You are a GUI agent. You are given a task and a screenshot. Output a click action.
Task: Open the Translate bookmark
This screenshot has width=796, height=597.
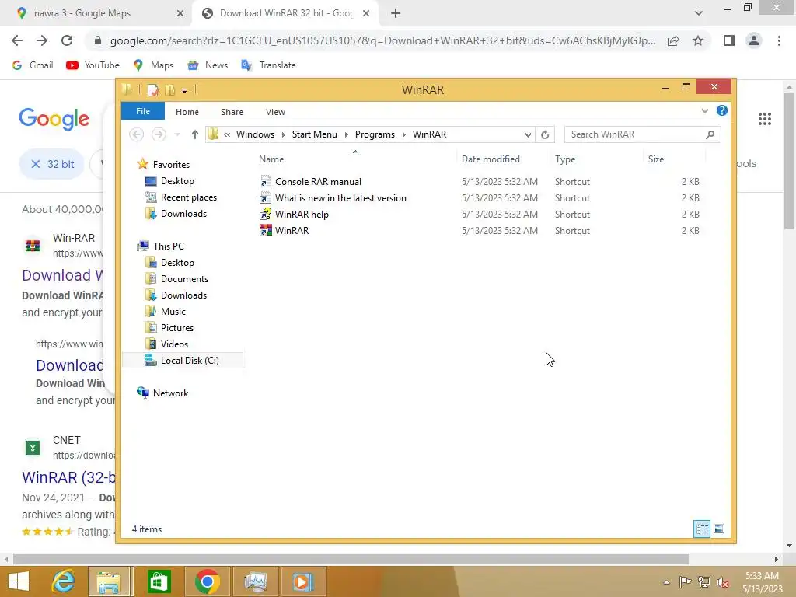[x=268, y=65]
